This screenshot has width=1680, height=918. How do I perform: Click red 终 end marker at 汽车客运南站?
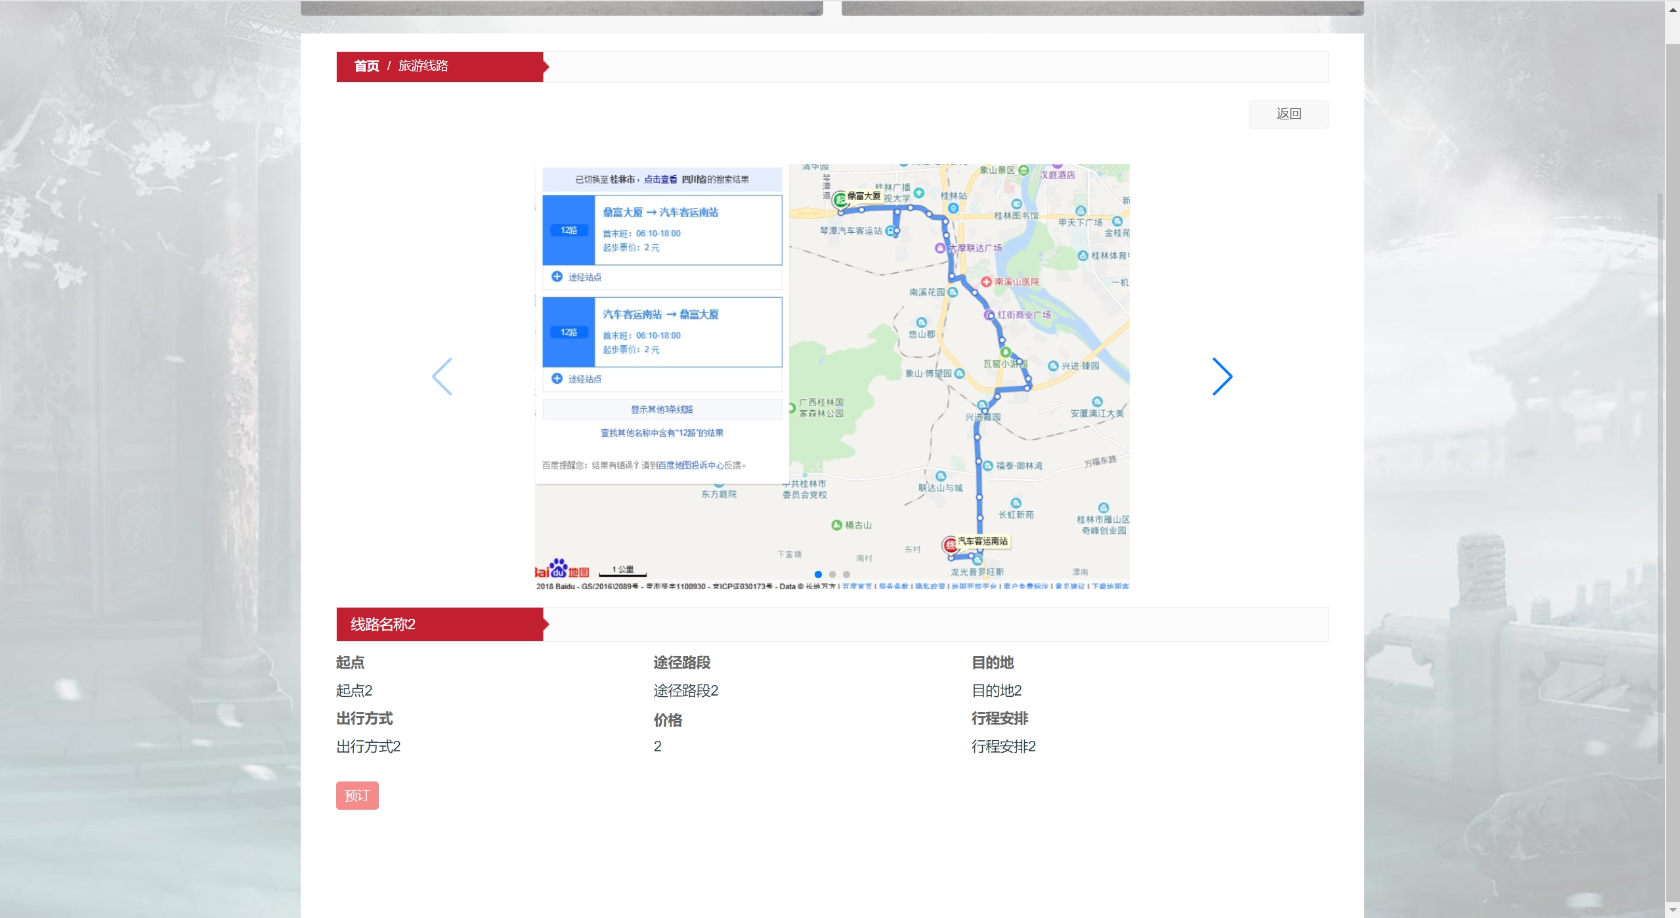[949, 545]
